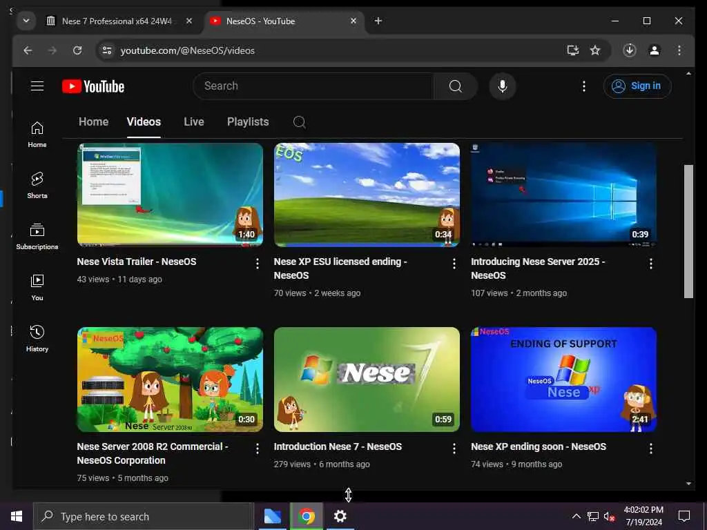This screenshot has width=707, height=530.
Task: Click the scrollbar up arrow
Action: [x=688, y=73]
